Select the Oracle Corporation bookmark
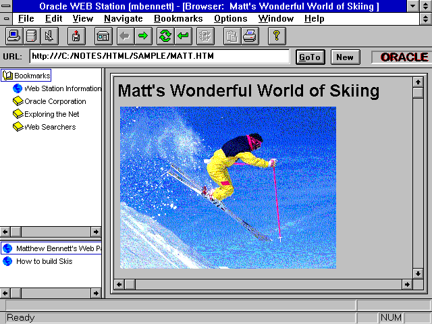432x324 pixels. coord(55,101)
